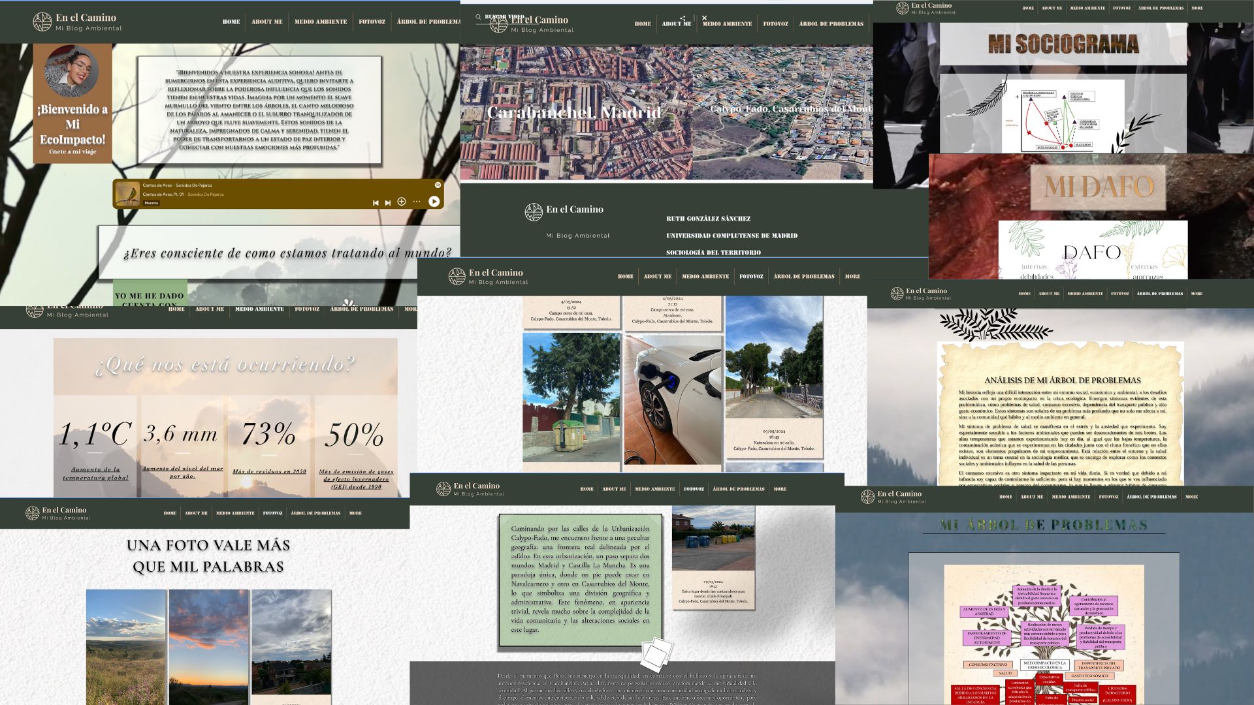Expand MORE menu above Mi Árbol de Problemas title
1254x705 pixels.
coord(1191,497)
